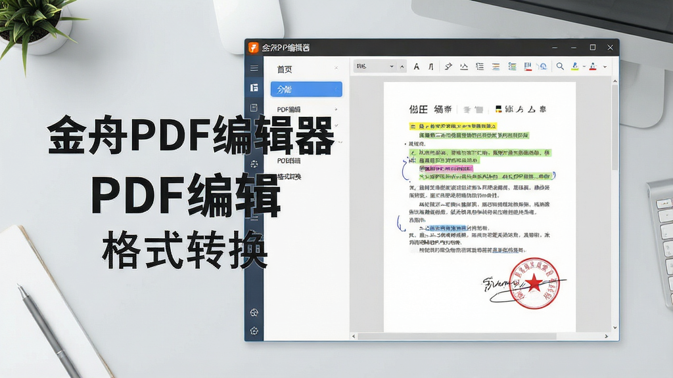Image resolution: width=673 pixels, height=378 pixels.
Task: Select the pen annotation tool in the toolbar
Action: coord(448,66)
